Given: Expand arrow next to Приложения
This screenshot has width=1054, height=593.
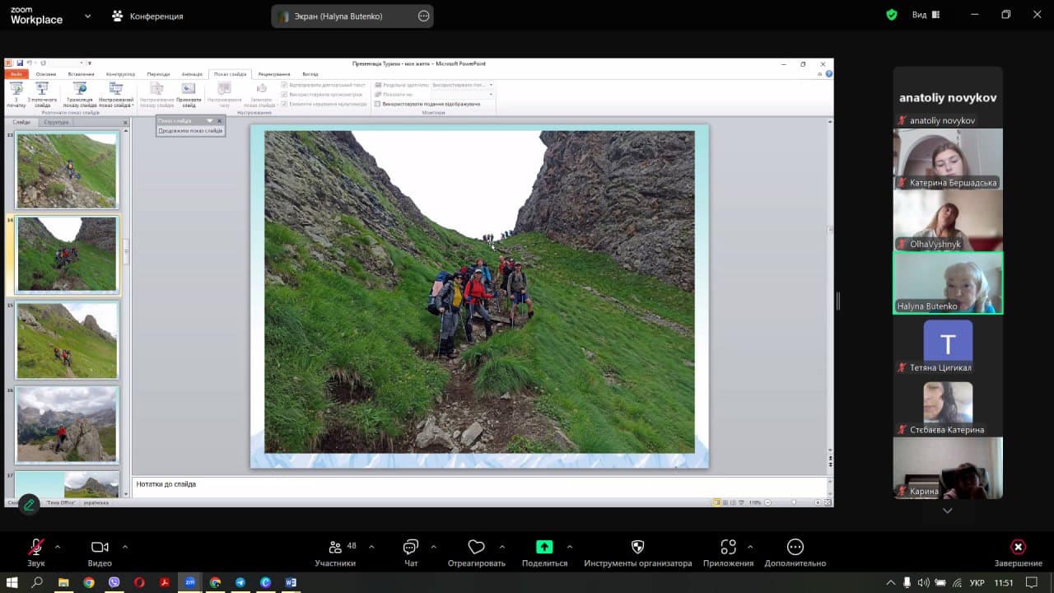Looking at the screenshot, I should coord(749,546).
